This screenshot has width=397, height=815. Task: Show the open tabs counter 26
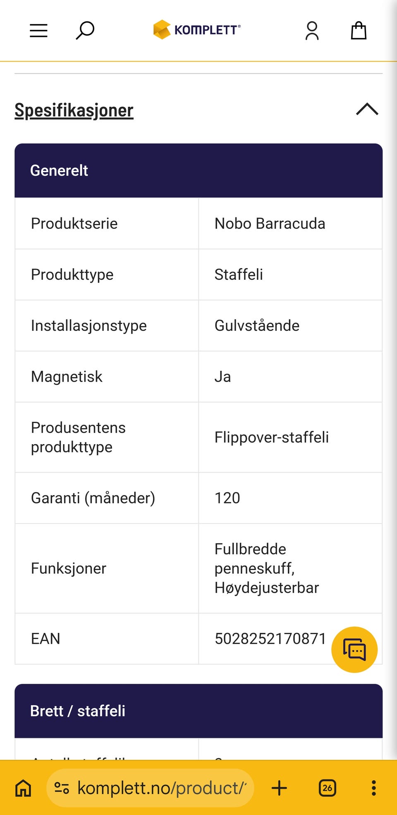coord(327,788)
